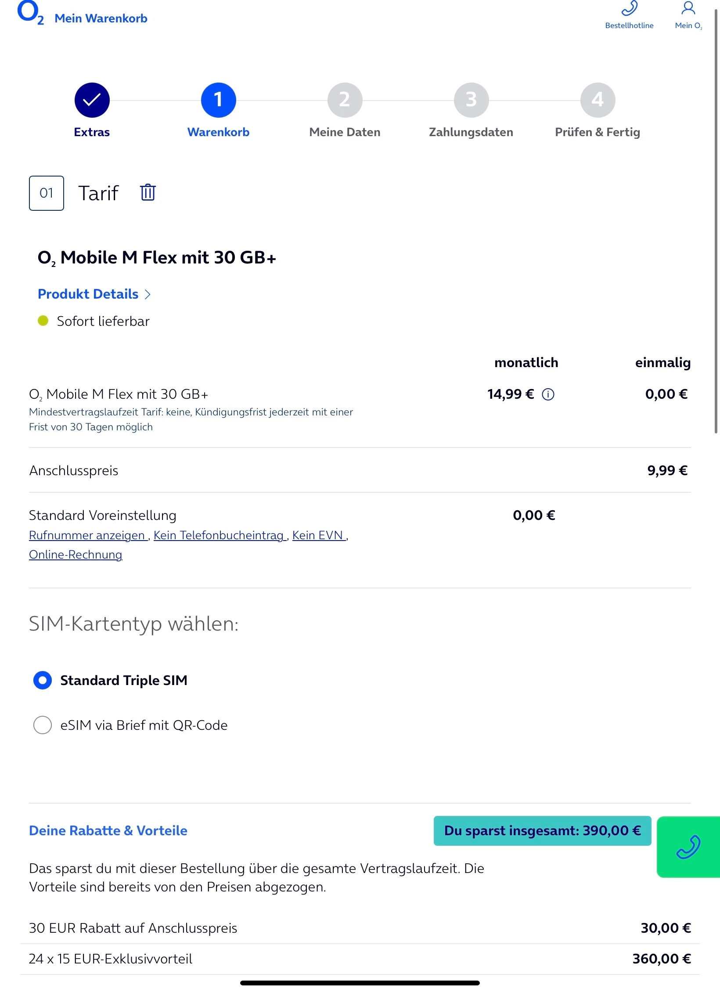Select step 2 Meine Daten circle
Viewport: 720px width, 992px height.
(x=345, y=100)
